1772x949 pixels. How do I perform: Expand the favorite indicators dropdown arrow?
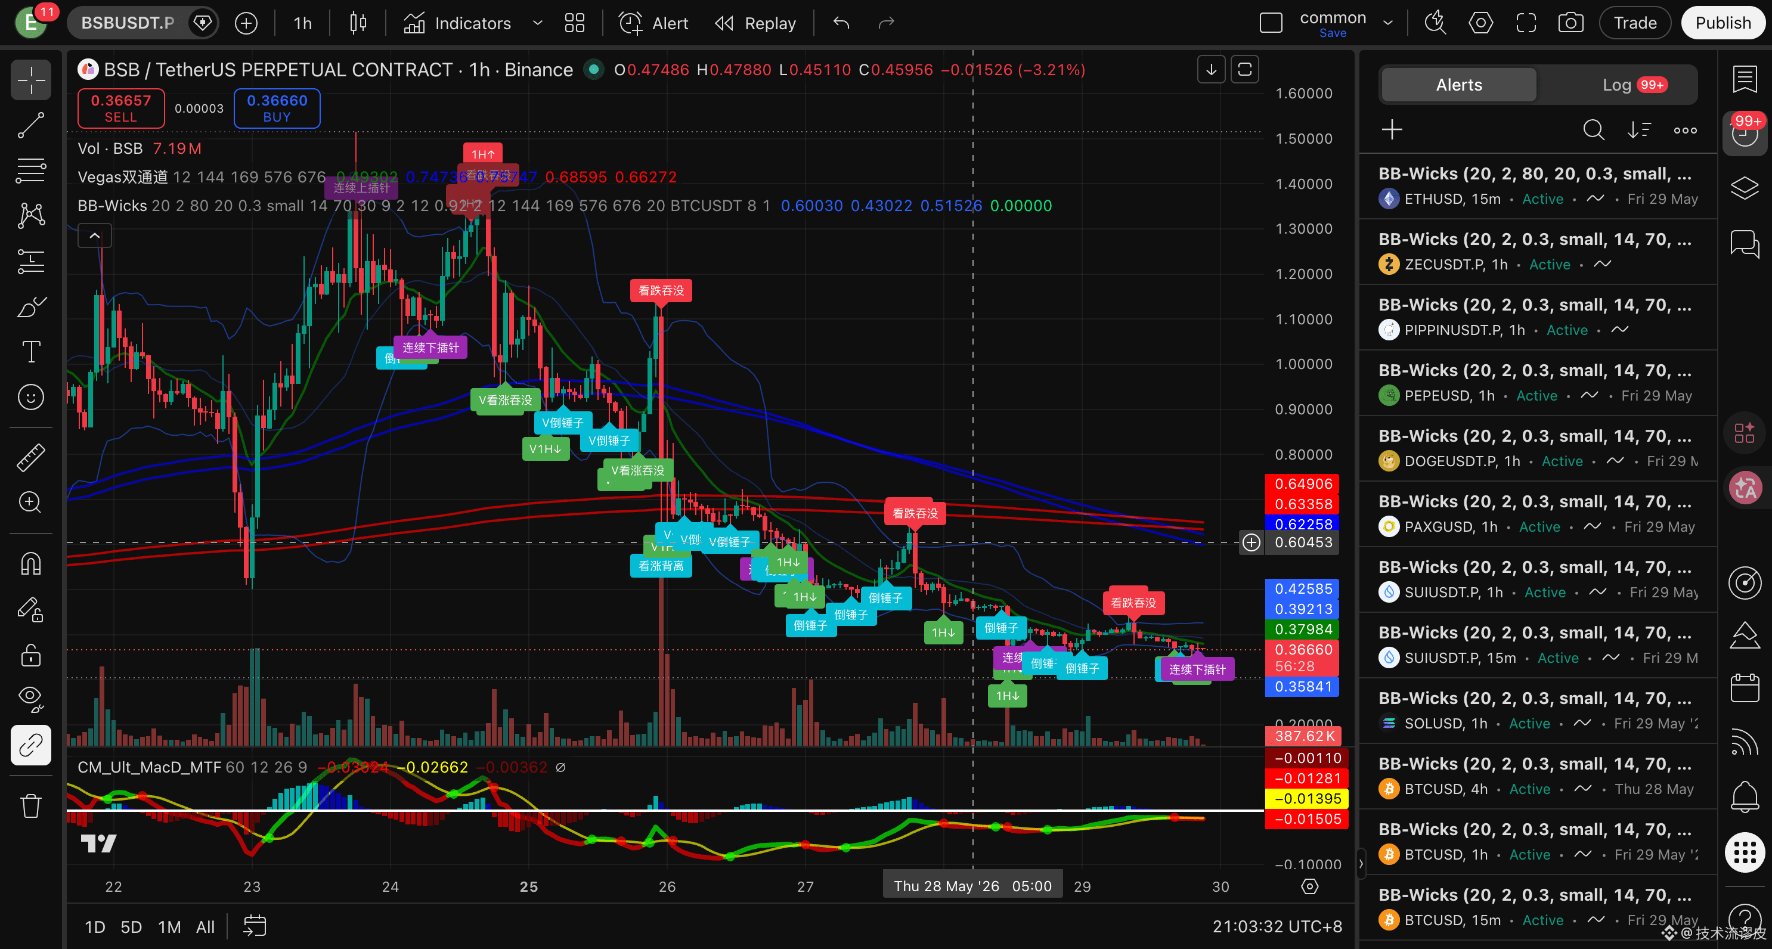click(x=538, y=23)
